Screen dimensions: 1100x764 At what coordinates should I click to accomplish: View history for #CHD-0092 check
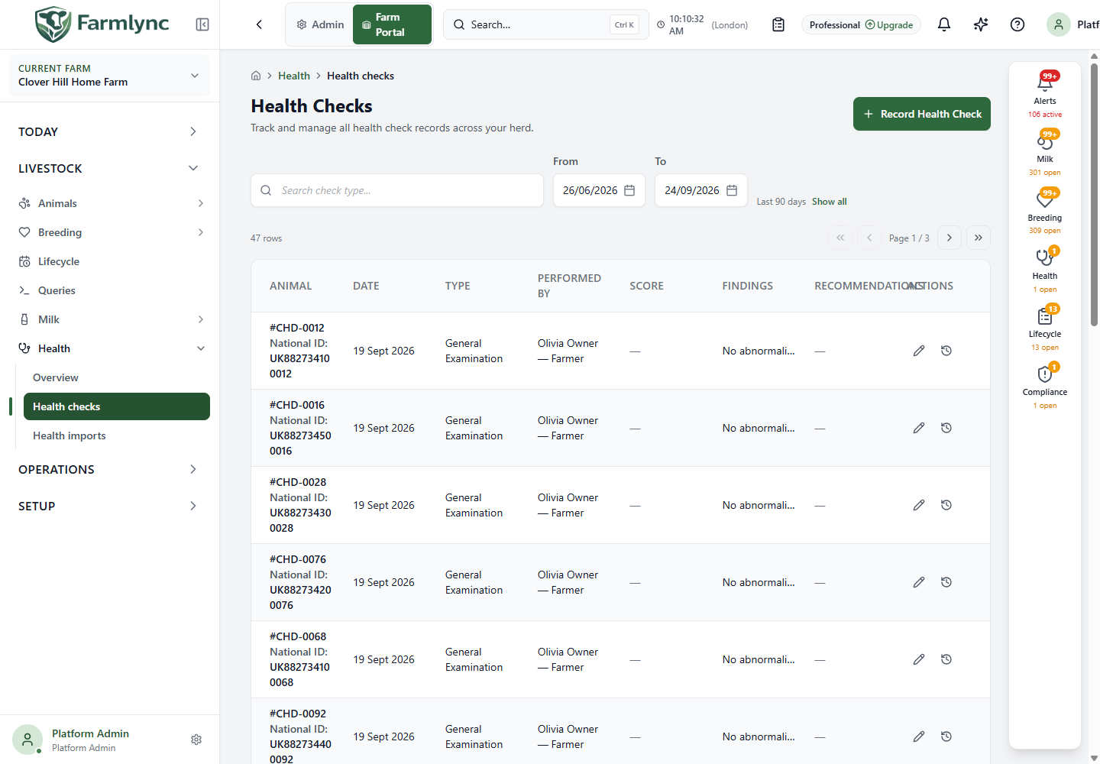point(946,736)
